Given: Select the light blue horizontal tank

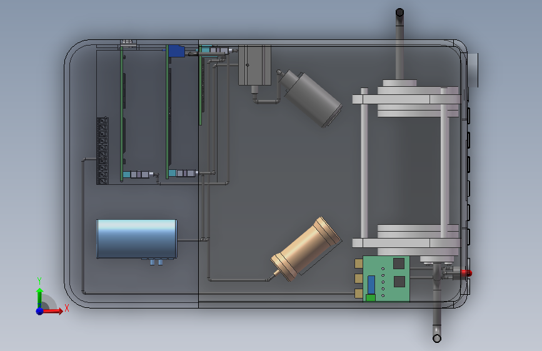Looking at the screenshot, I should tap(137, 239).
